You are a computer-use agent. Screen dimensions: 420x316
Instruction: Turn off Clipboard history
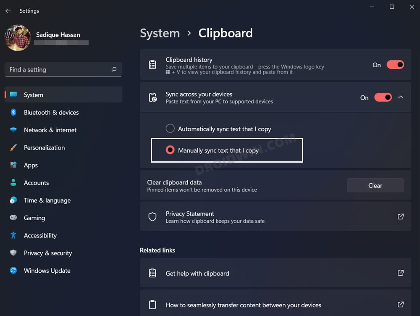coord(394,64)
